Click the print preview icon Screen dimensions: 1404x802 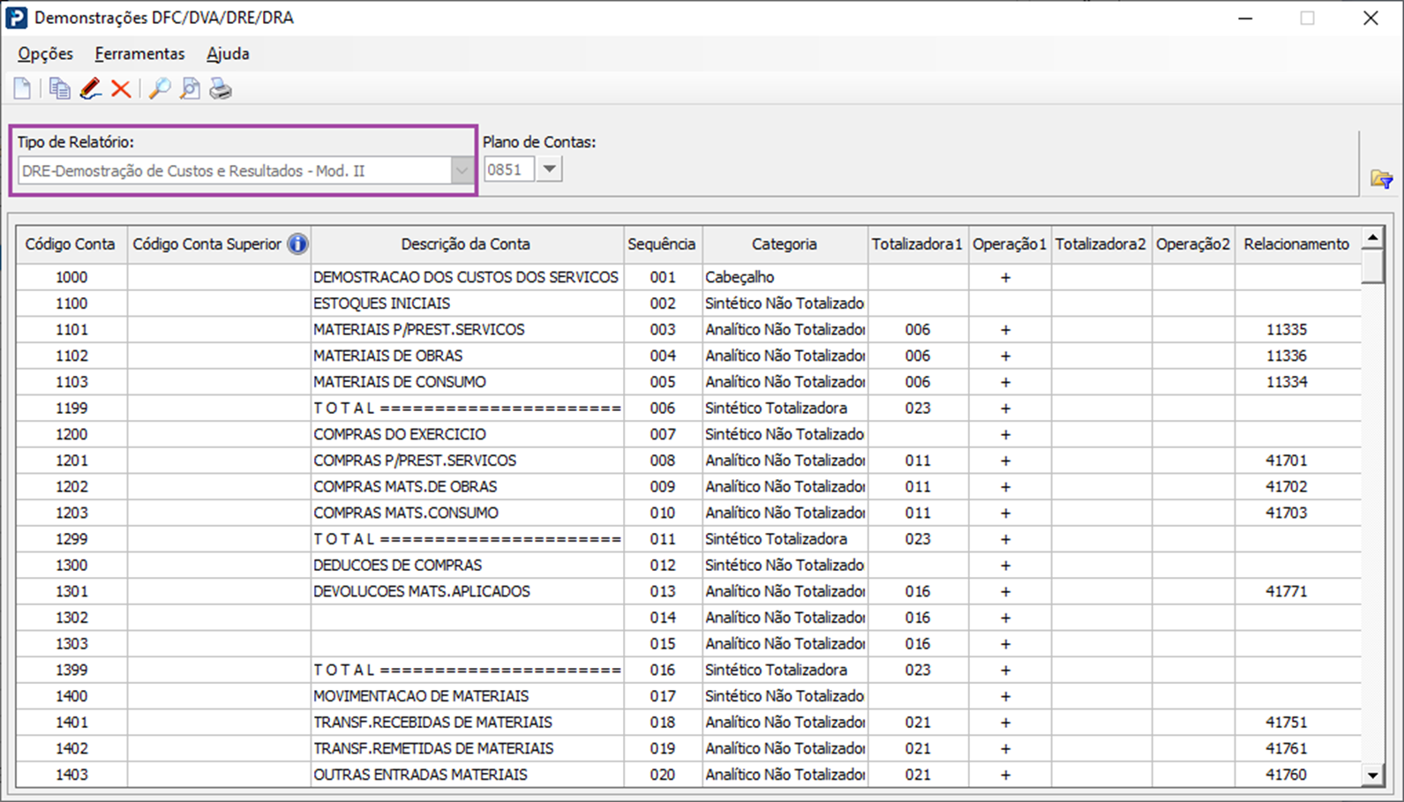click(x=190, y=88)
